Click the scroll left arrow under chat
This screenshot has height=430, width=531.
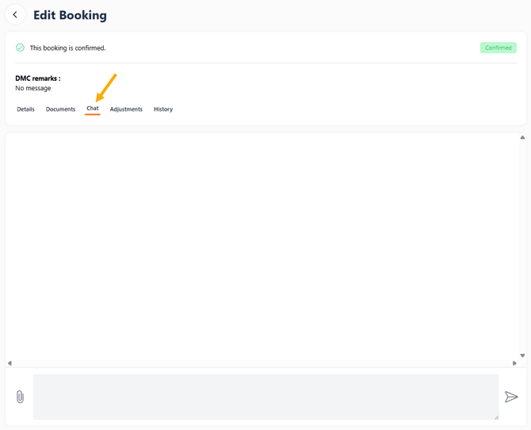(x=10, y=363)
